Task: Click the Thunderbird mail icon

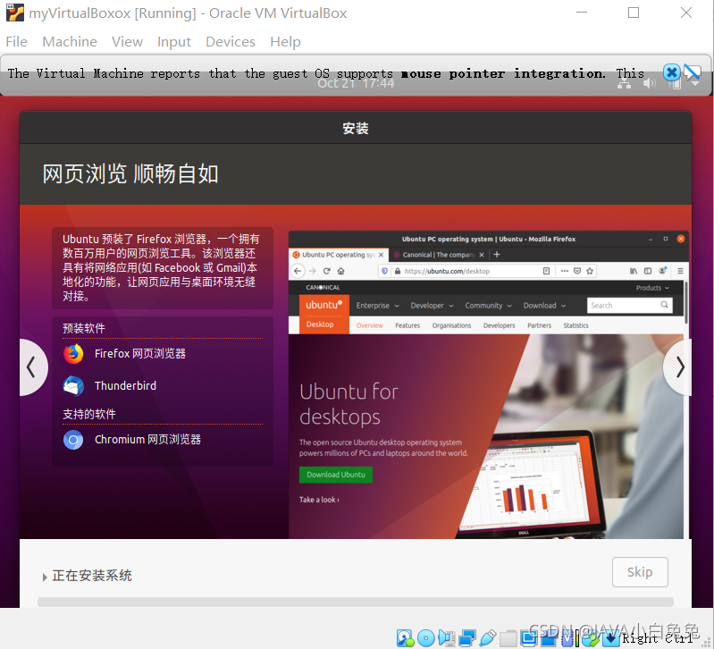Action: 73,386
